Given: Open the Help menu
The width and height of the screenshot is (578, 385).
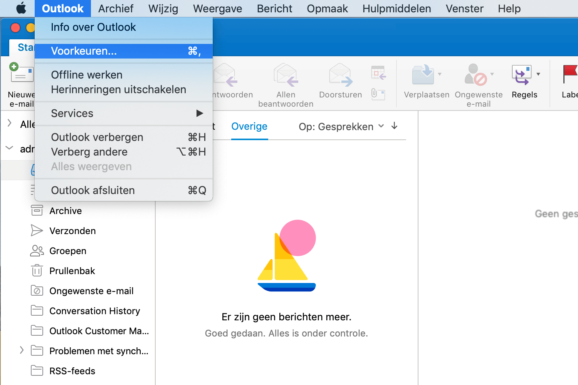Looking at the screenshot, I should tap(509, 8).
